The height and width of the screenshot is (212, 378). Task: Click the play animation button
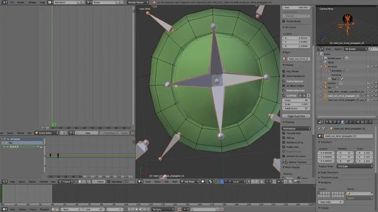(141, 210)
